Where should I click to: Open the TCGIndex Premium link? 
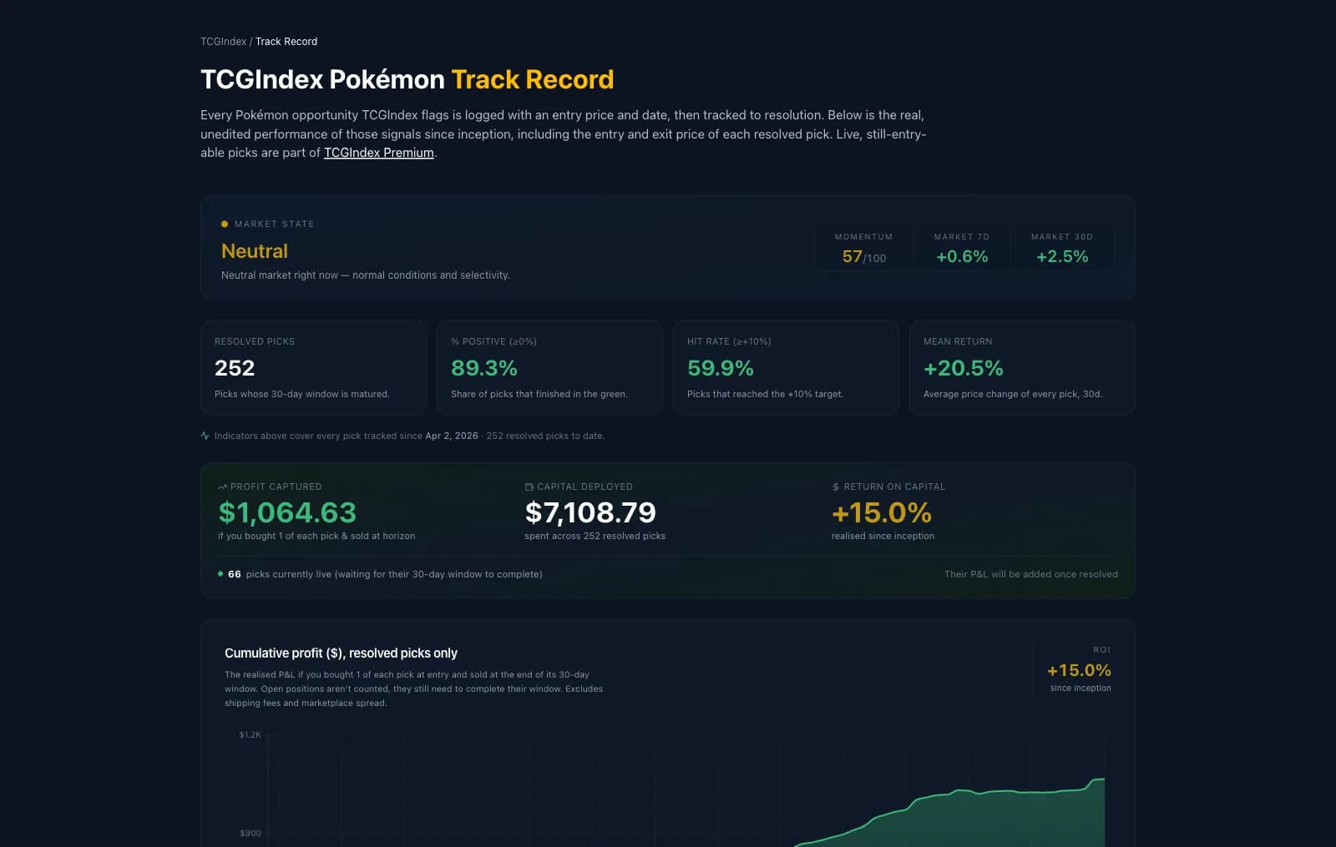pos(378,153)
